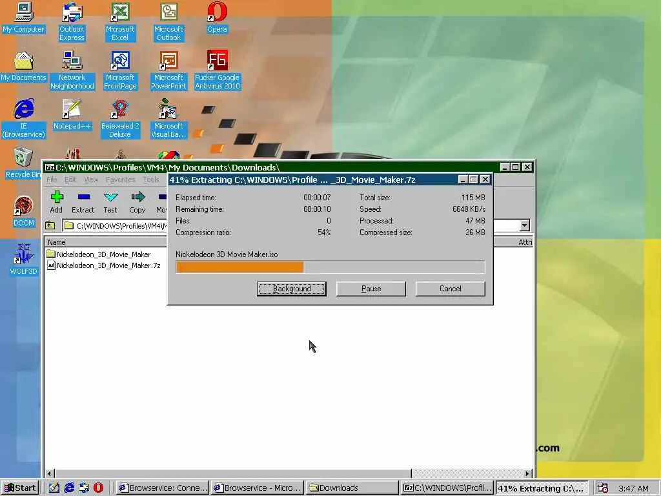Switch to C:\WINDOWS\Profil... taskbar button
Image resolution: width=661 pixels, height=496 pixels.
[x=447, y=488]
